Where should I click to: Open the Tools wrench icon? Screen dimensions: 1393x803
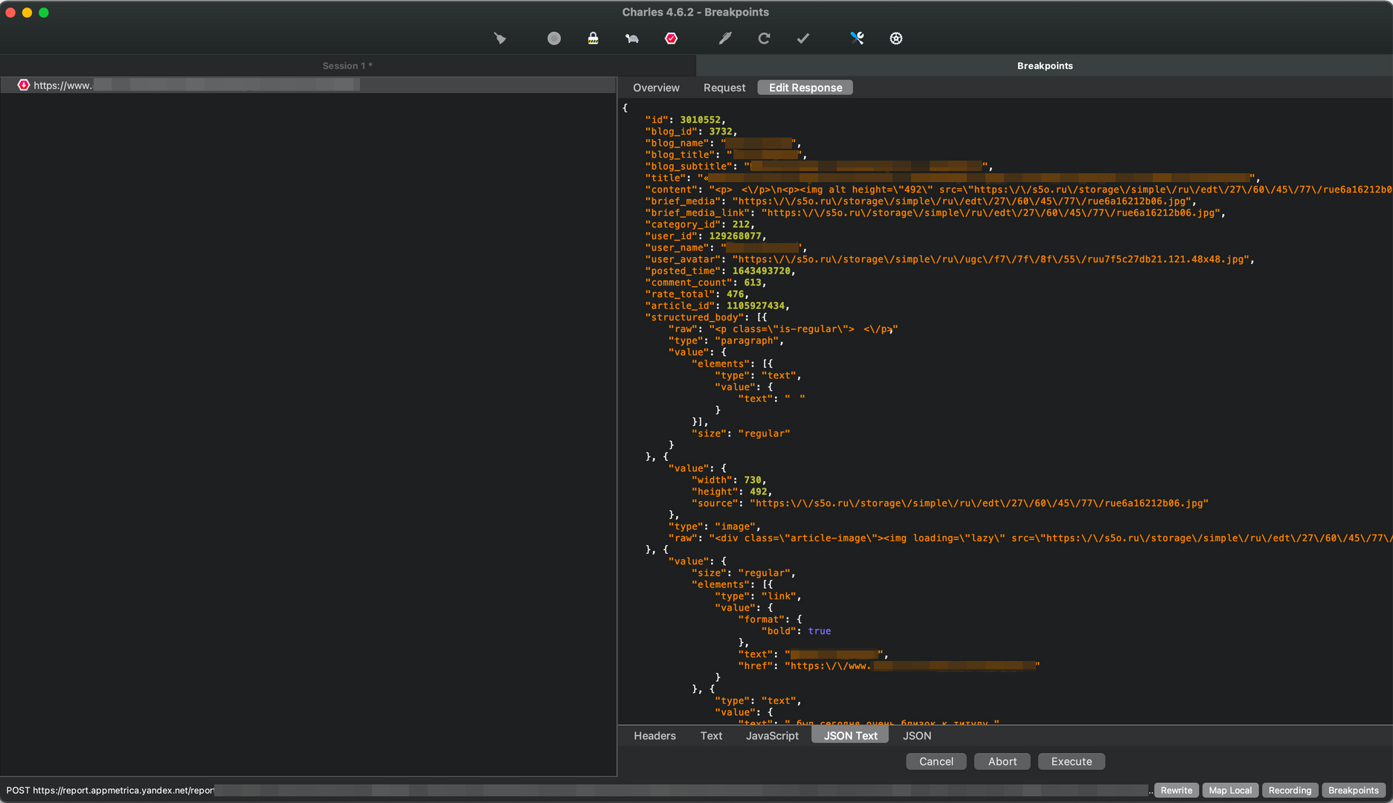point(857,39)
